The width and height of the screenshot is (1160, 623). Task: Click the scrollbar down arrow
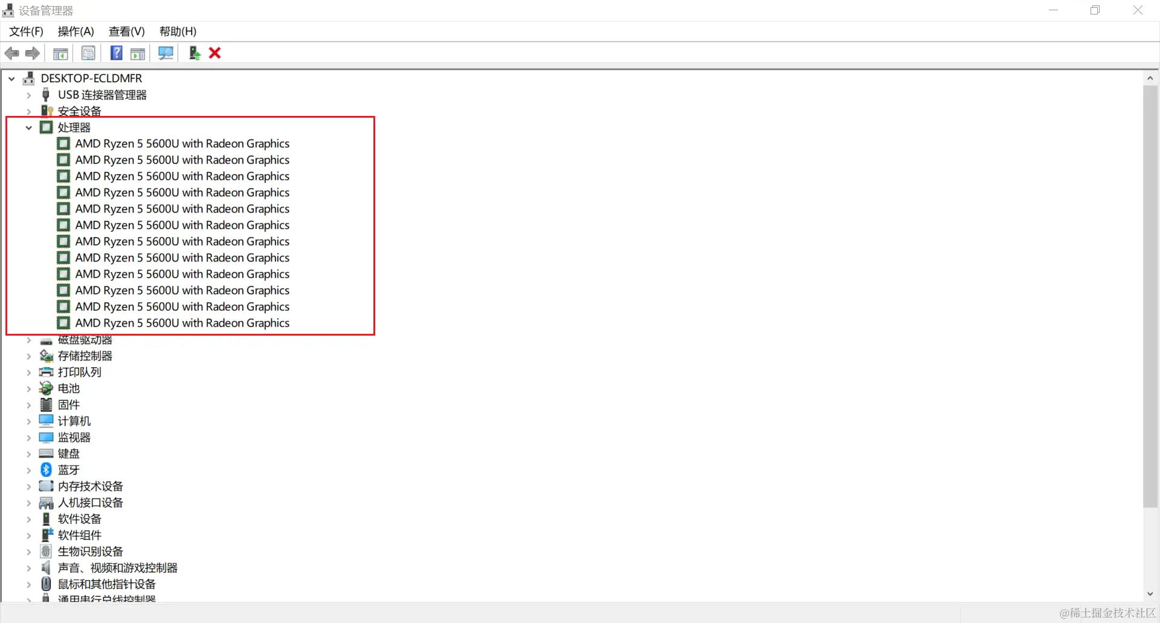click(x=1150, y=594)
